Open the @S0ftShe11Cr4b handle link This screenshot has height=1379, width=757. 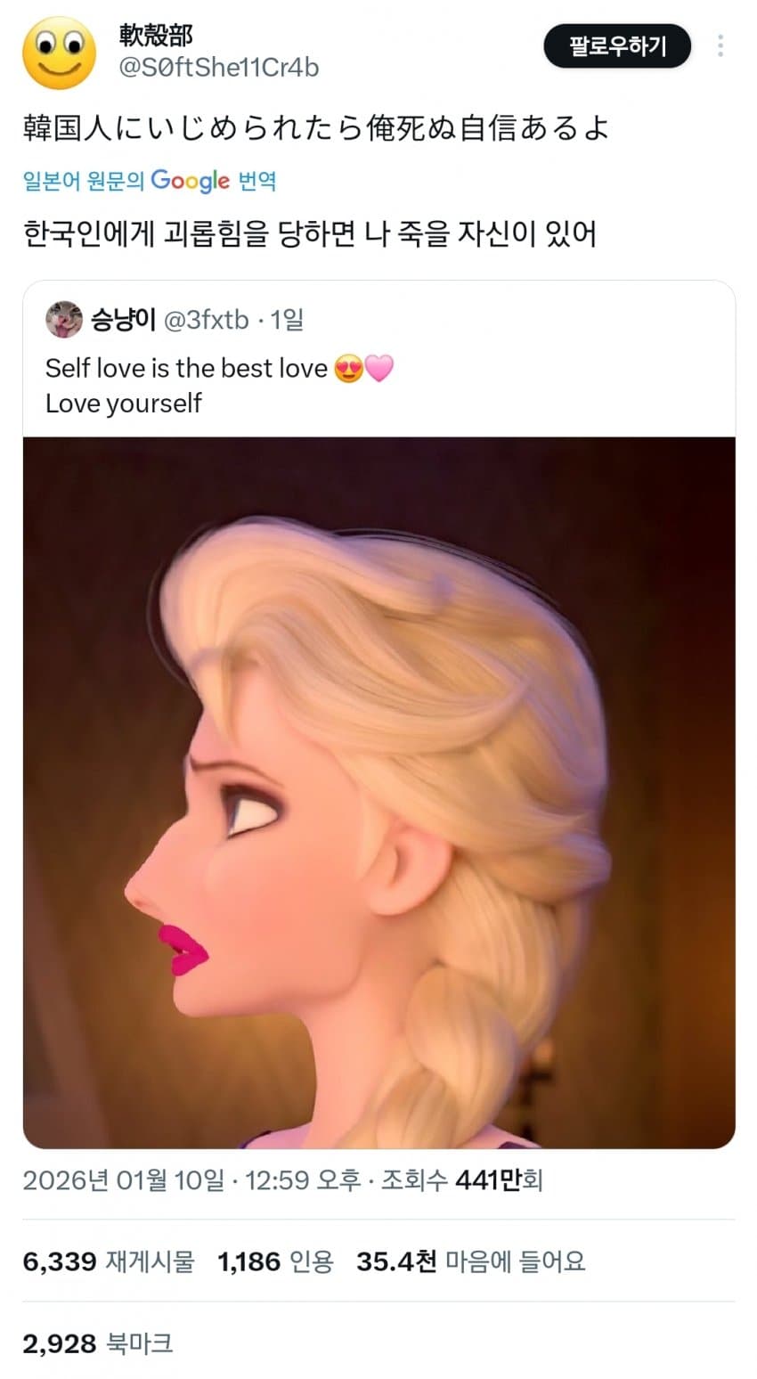[x=218, y=69]
